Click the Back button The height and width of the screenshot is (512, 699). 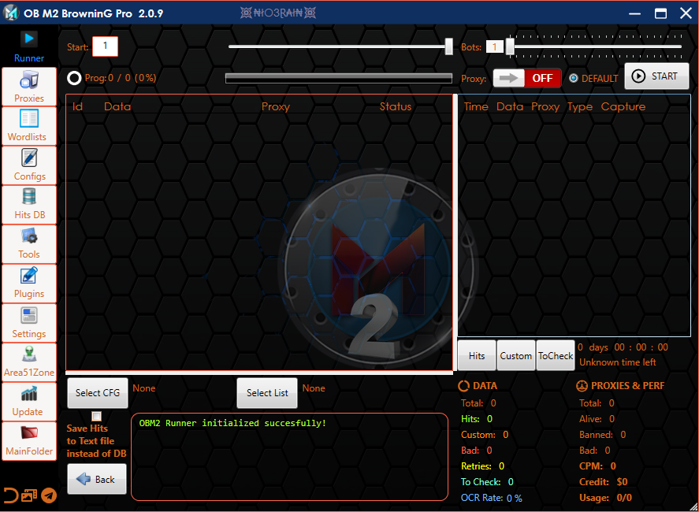[x=97, y=479]
